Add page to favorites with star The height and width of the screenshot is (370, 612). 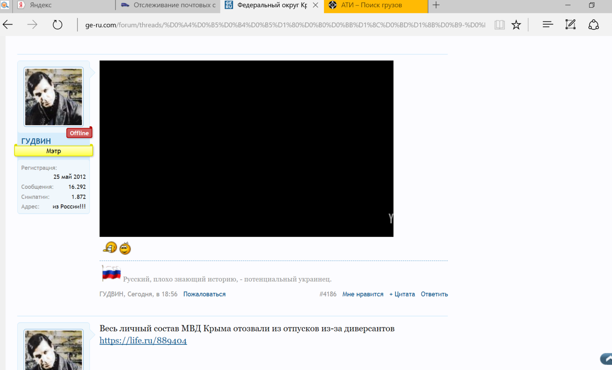(x=516, y=25)
